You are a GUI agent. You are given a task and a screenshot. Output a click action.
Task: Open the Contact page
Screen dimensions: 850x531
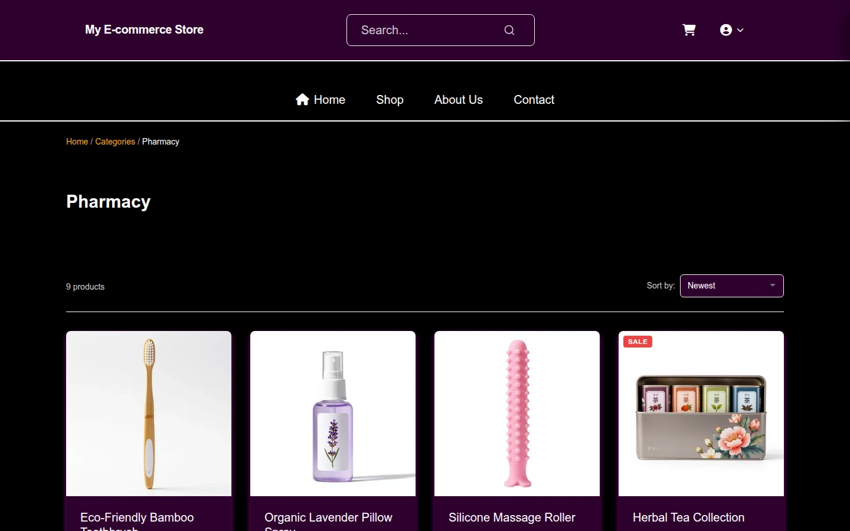[x=534, y=100]
